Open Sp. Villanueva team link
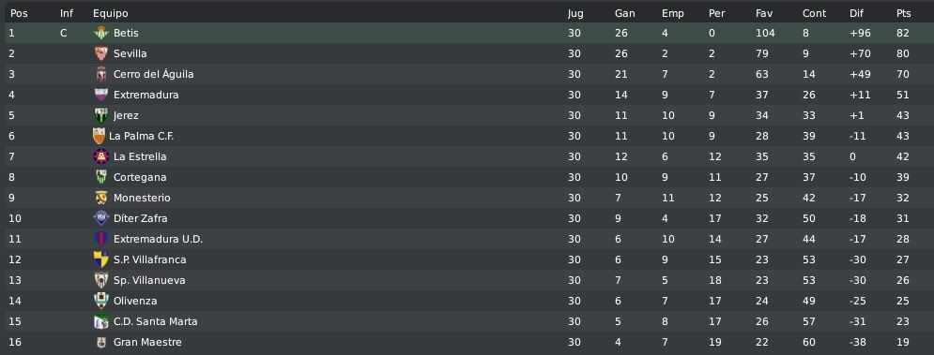 point(149,281)
